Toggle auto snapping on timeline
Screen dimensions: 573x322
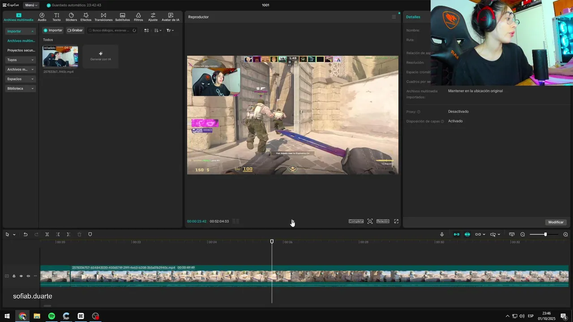pyautogui.click(x=467, y=234)
